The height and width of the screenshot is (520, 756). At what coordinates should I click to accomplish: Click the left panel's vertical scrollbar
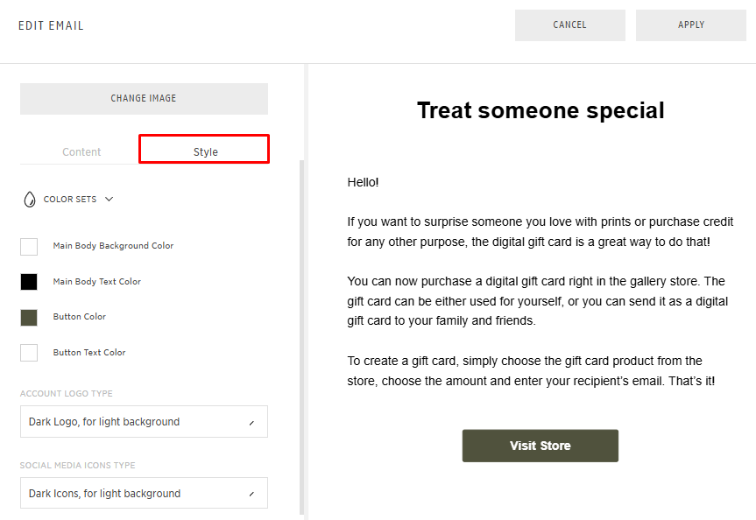pyautogui.click(x=302, y=333)
